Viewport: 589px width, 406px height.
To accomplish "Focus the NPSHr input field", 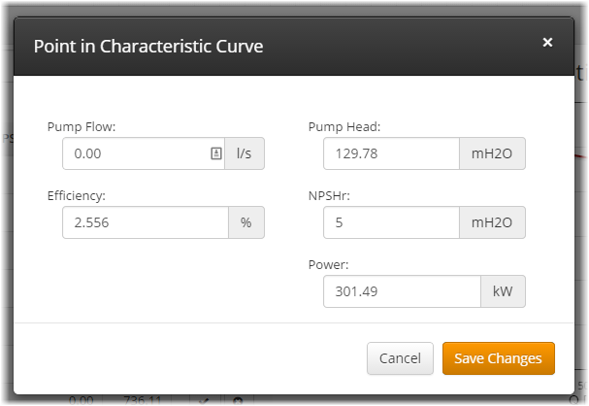I will [x=391, y=222].
